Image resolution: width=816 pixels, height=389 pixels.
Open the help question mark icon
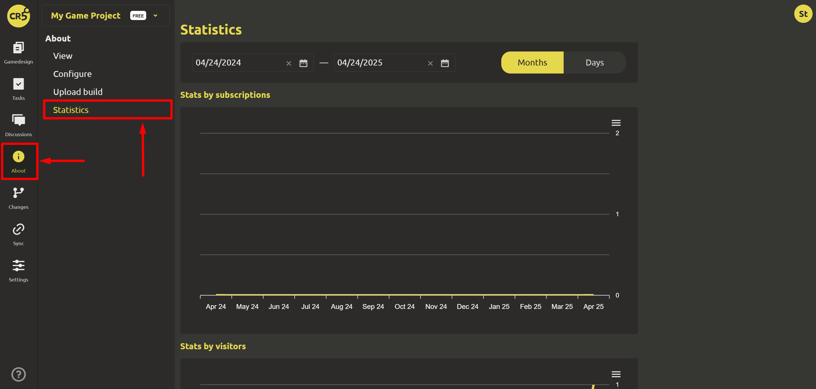point(18,374)
